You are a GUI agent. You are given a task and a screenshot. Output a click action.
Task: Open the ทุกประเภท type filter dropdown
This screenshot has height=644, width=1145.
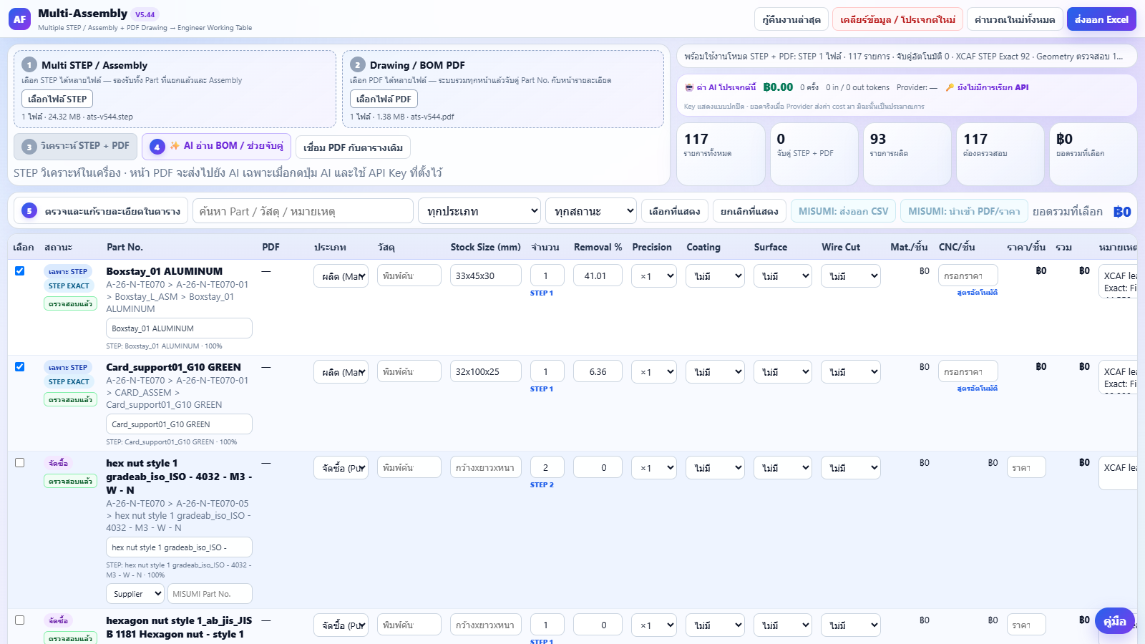(x=479, y=211)
